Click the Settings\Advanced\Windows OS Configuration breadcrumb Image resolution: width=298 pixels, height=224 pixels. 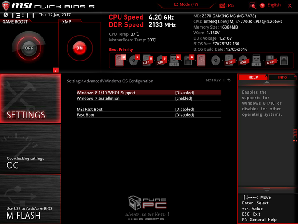tap(110, 81)
